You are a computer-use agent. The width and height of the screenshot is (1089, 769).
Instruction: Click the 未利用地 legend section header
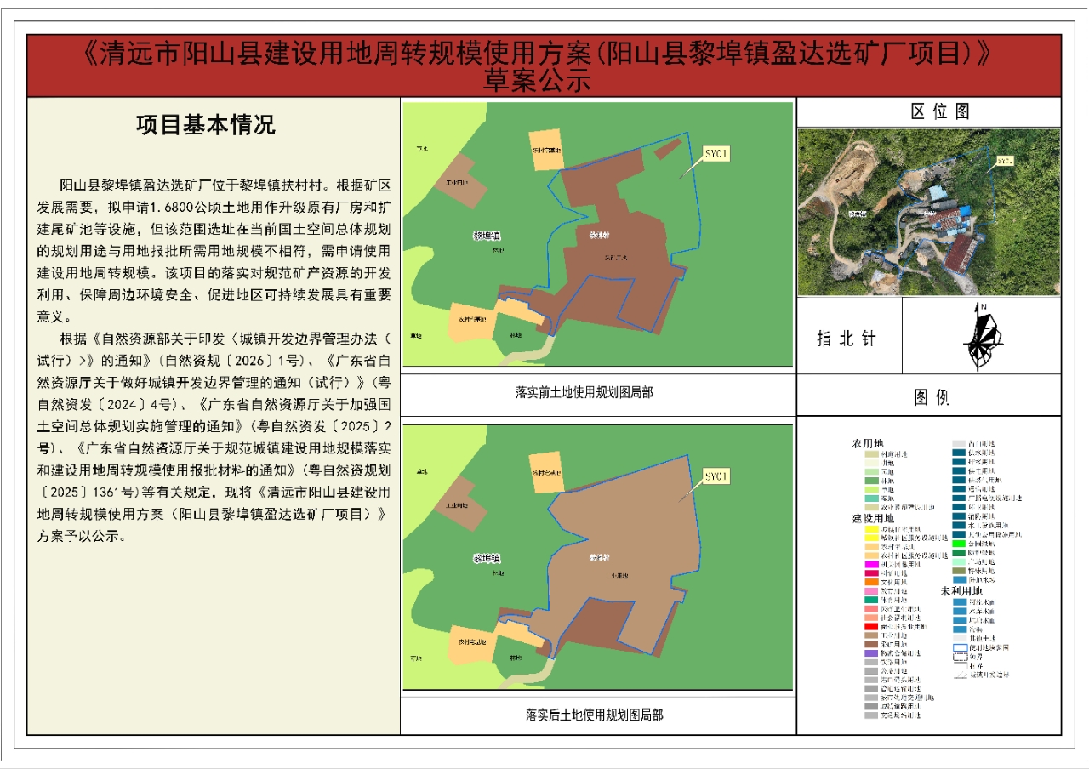961,591
